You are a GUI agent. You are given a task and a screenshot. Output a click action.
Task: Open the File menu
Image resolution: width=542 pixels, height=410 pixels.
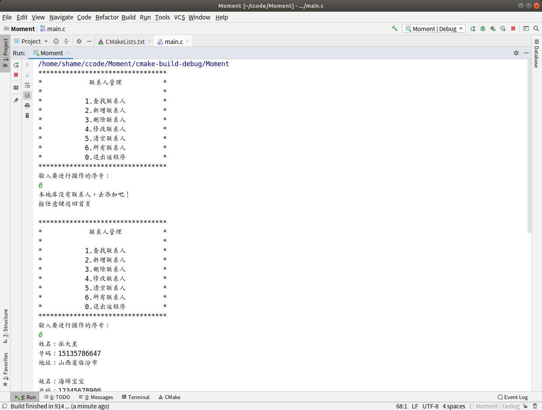pos(7,17)
